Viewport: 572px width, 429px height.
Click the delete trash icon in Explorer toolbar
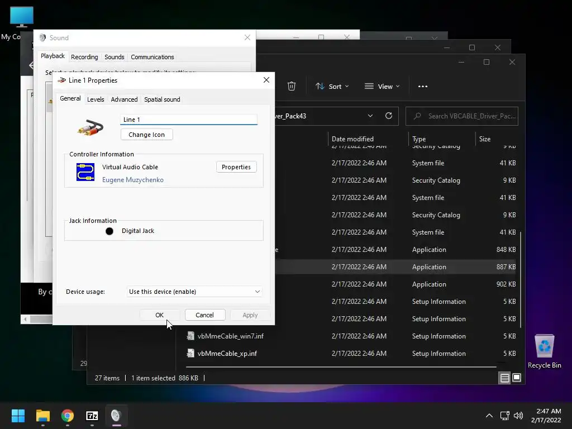[291, 86]
